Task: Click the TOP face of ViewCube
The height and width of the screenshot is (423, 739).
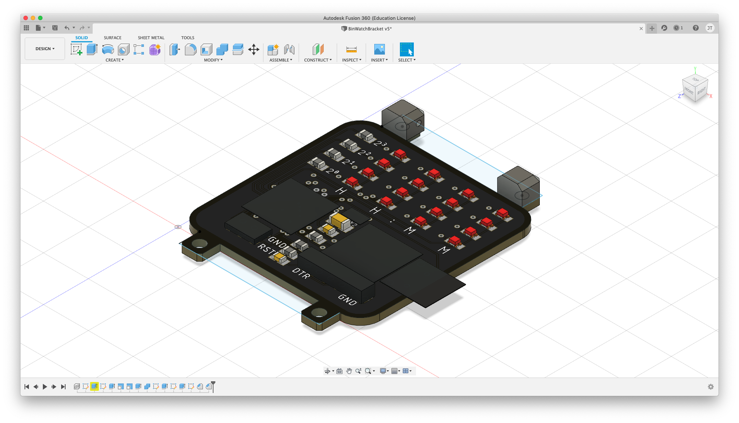Action: click(695, 79)
